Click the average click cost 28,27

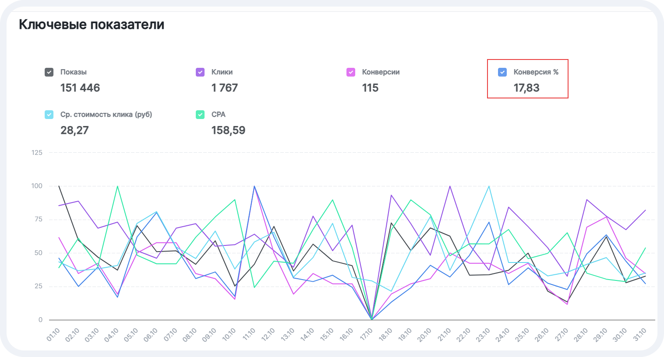74,130
